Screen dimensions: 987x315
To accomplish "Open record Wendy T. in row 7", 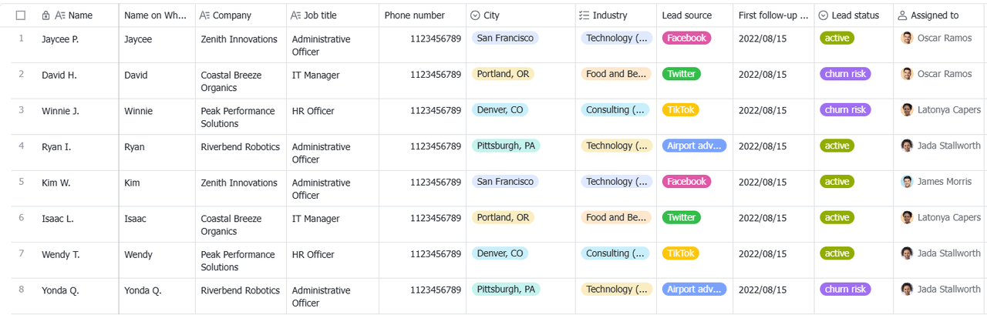I will coord(59,254).
